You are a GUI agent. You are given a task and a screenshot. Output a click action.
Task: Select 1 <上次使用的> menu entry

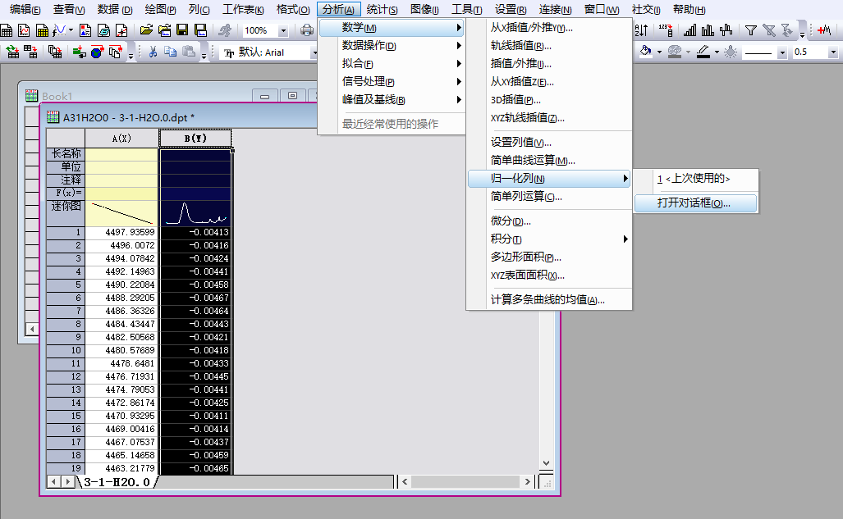coord(694,178)
